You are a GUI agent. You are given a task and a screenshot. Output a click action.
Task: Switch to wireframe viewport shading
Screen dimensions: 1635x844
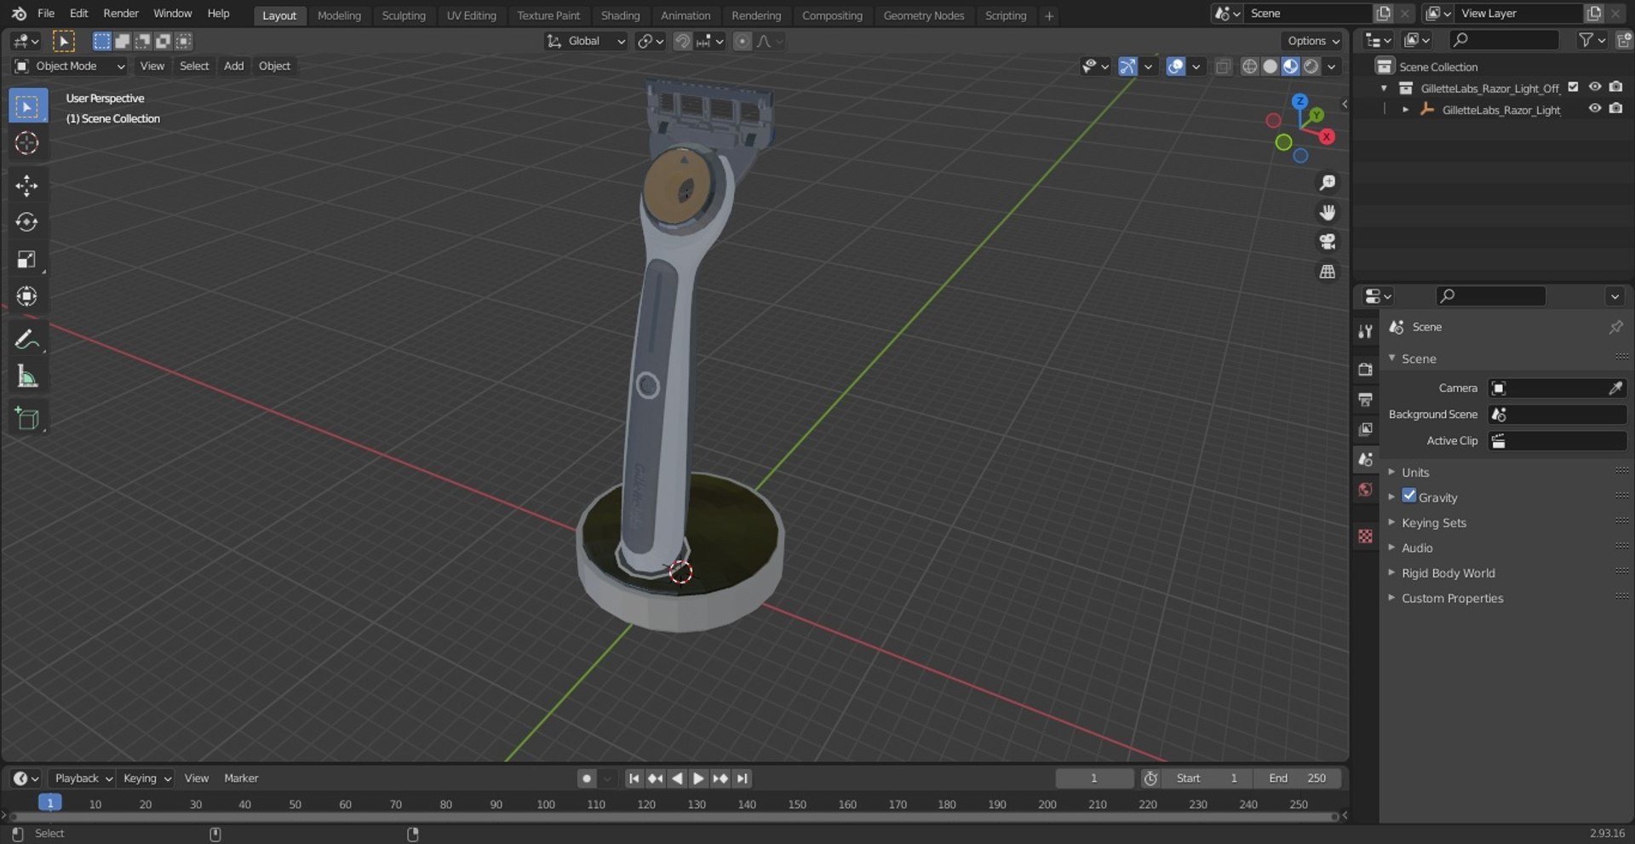tap(1249, 66)
